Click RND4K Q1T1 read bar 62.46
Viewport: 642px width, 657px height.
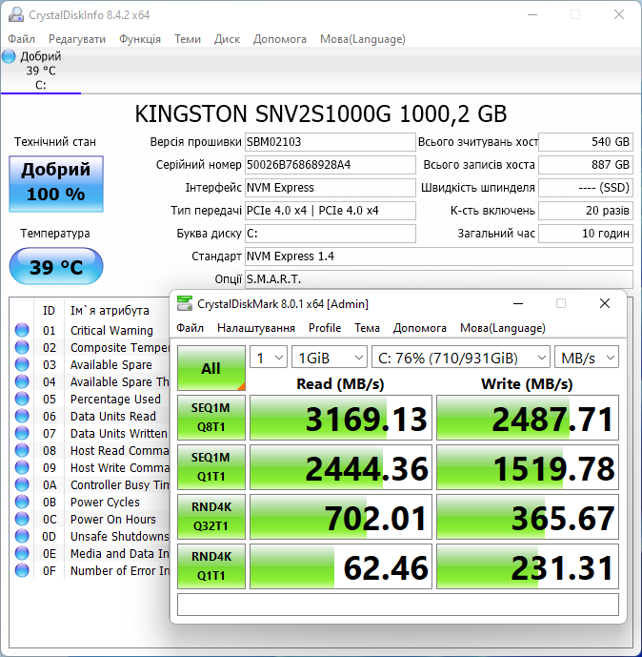tap(341, 566)
